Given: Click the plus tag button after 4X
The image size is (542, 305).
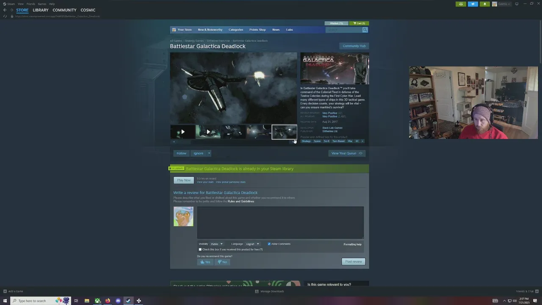Looking at the screenshot, I should point(362,141).
